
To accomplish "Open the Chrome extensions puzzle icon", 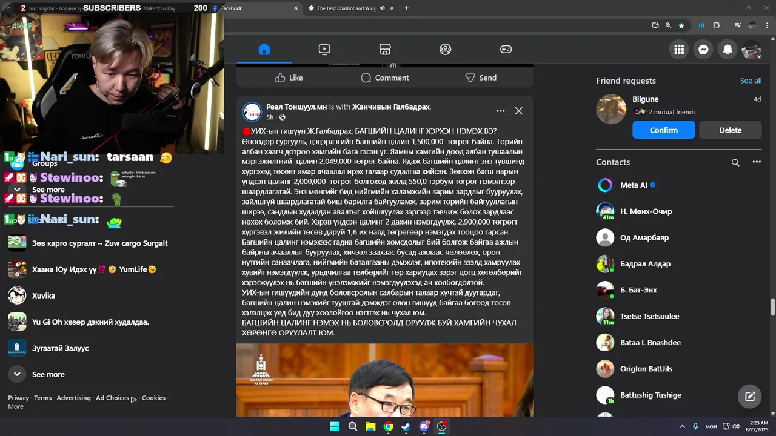I will point(717,25).
